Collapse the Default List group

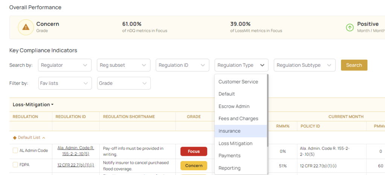point(44,138)
